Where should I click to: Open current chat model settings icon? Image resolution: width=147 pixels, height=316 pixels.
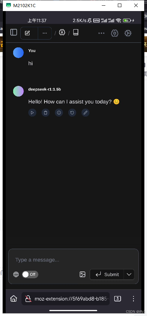(115, 33)
